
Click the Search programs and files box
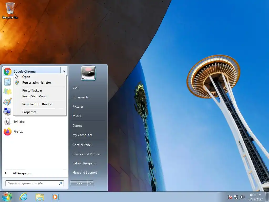(x=34, y=183)
